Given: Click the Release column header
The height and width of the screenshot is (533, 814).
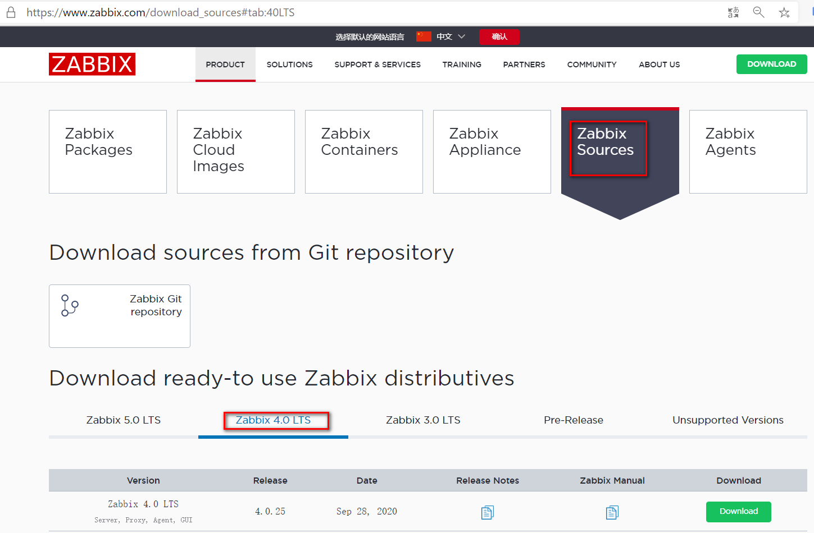Looking at the screenshot, I should pos(270,481).
